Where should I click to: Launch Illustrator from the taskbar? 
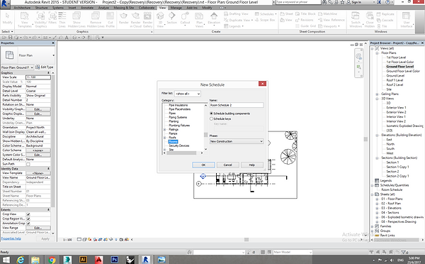coord(83,260)
